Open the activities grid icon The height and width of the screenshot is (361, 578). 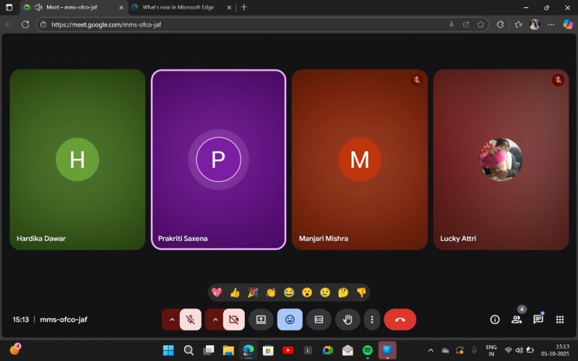click(560, 319)
